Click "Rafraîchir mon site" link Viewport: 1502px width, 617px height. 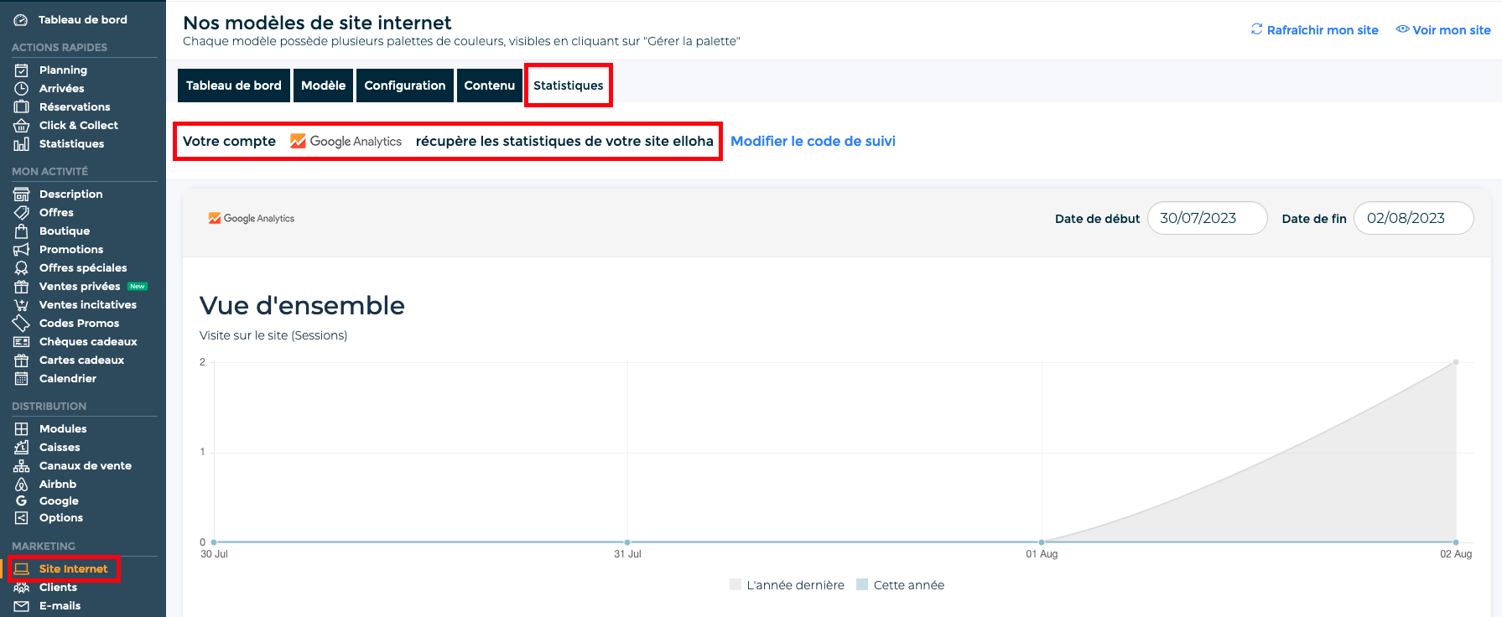1314,30
